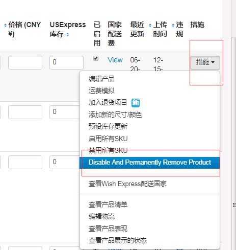Screen dimensions: 236x250
Task: Click first row price input field
Action: [x=25, y=62]
